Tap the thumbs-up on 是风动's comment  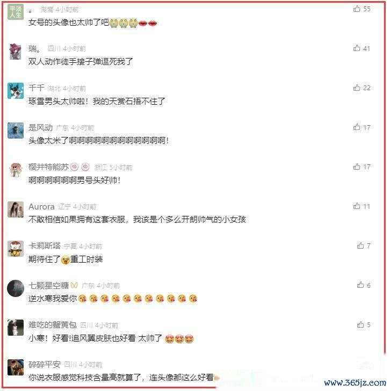357,127
